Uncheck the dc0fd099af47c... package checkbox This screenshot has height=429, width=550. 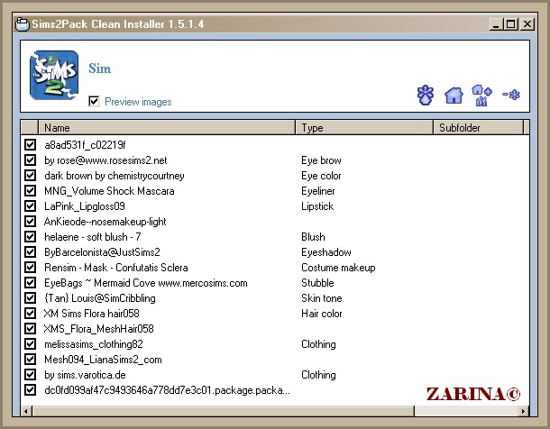(30, 390)
